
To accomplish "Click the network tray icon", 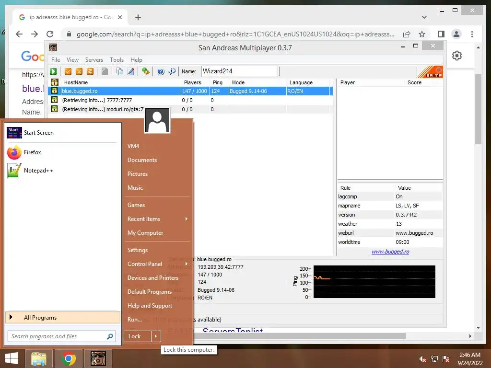I will 434,359.
